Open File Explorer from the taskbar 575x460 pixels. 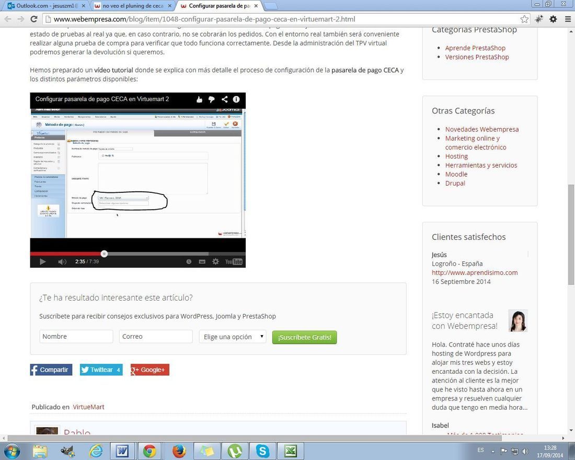click(40, 451)
